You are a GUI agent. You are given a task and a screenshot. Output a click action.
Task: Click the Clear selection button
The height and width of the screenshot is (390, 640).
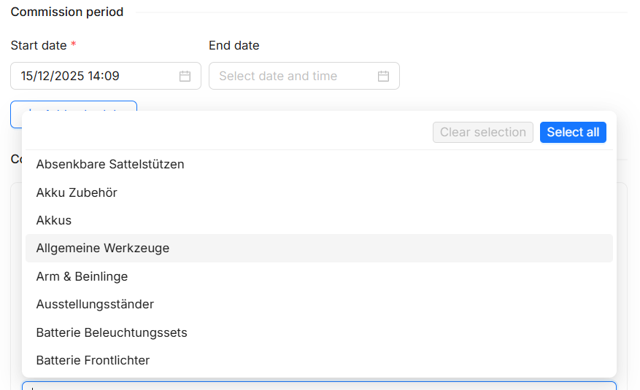[x=482, y=132]
